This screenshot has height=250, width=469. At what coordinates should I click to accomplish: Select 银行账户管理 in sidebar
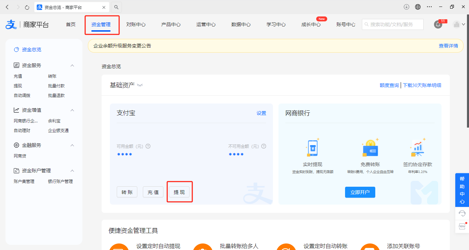click(60, 182)
